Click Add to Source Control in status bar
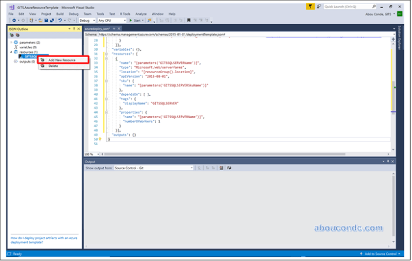Viewport: 412px width, 261px height. 380,254
